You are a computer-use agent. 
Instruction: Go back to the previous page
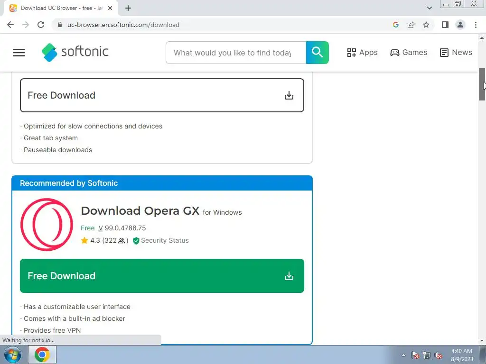click(x=10, y=25)
